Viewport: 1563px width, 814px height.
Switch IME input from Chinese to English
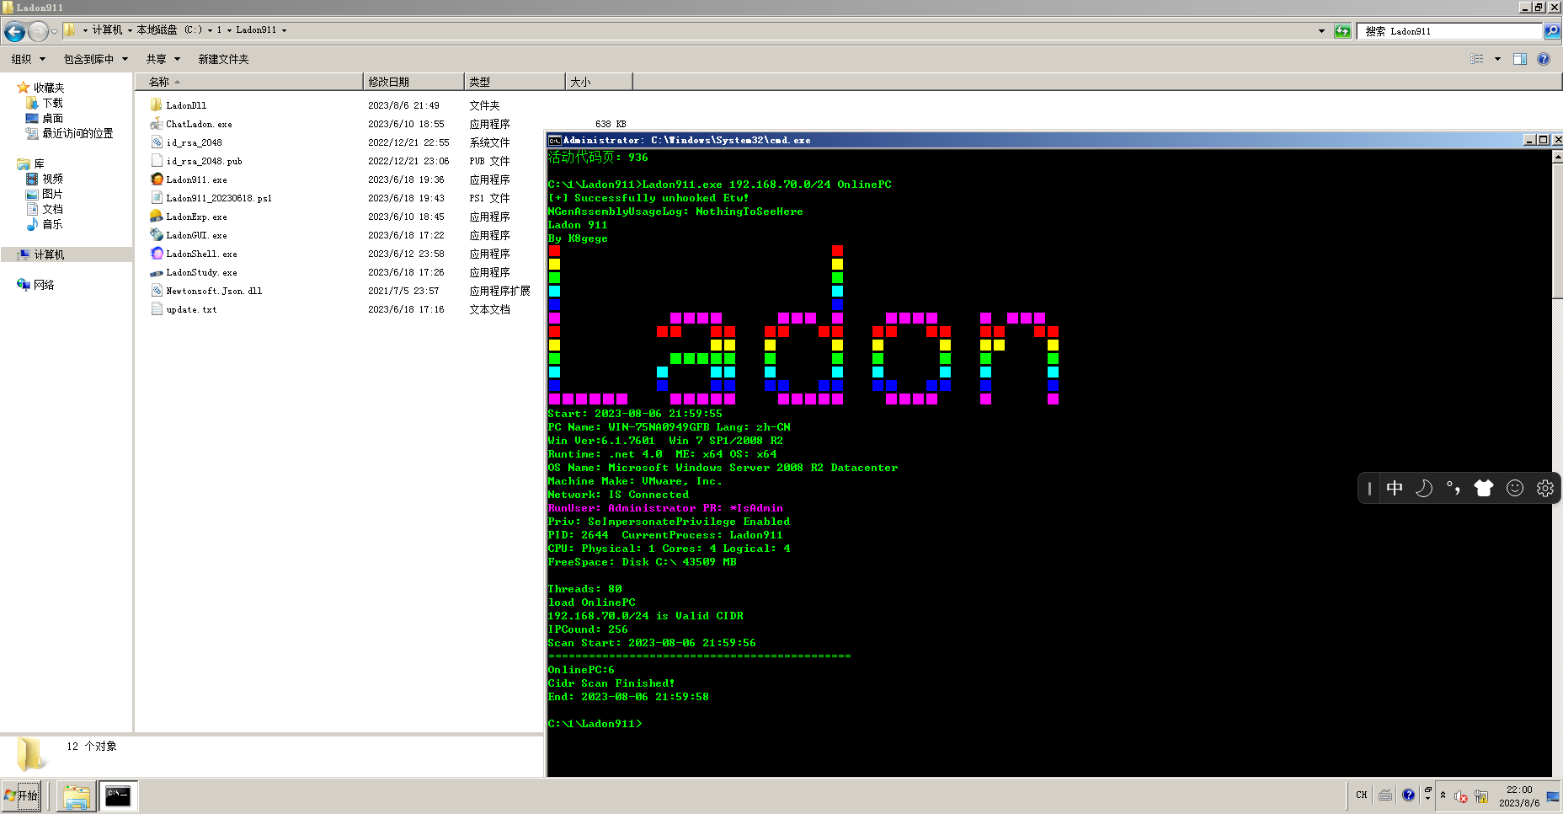(x=1395, y=488)
